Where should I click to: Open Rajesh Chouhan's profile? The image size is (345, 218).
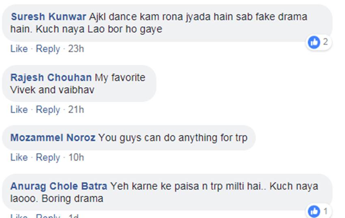tap(51, 77)
